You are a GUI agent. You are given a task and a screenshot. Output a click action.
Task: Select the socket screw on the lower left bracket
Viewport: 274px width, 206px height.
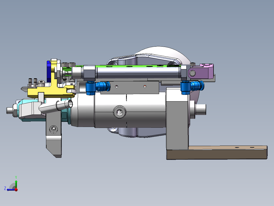pos(54,129)
